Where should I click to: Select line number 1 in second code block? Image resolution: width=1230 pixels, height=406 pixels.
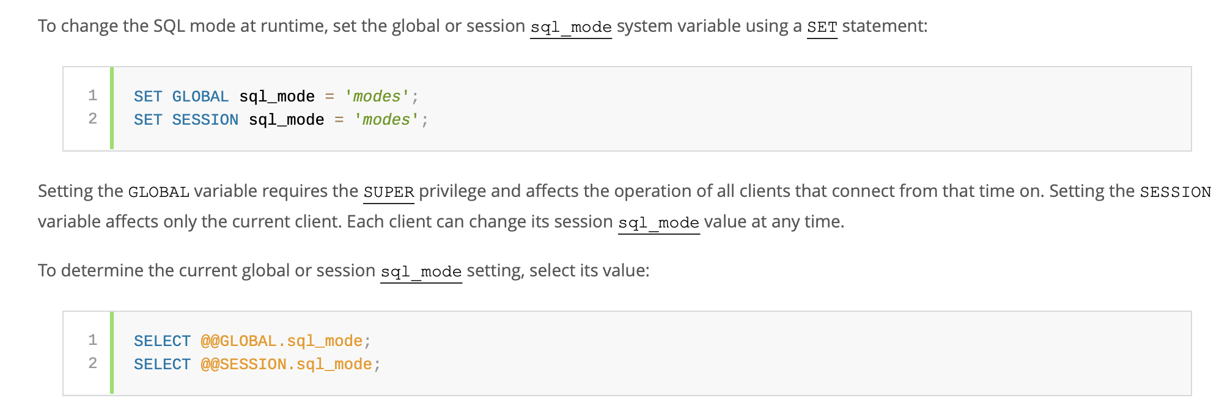point(93,341)
